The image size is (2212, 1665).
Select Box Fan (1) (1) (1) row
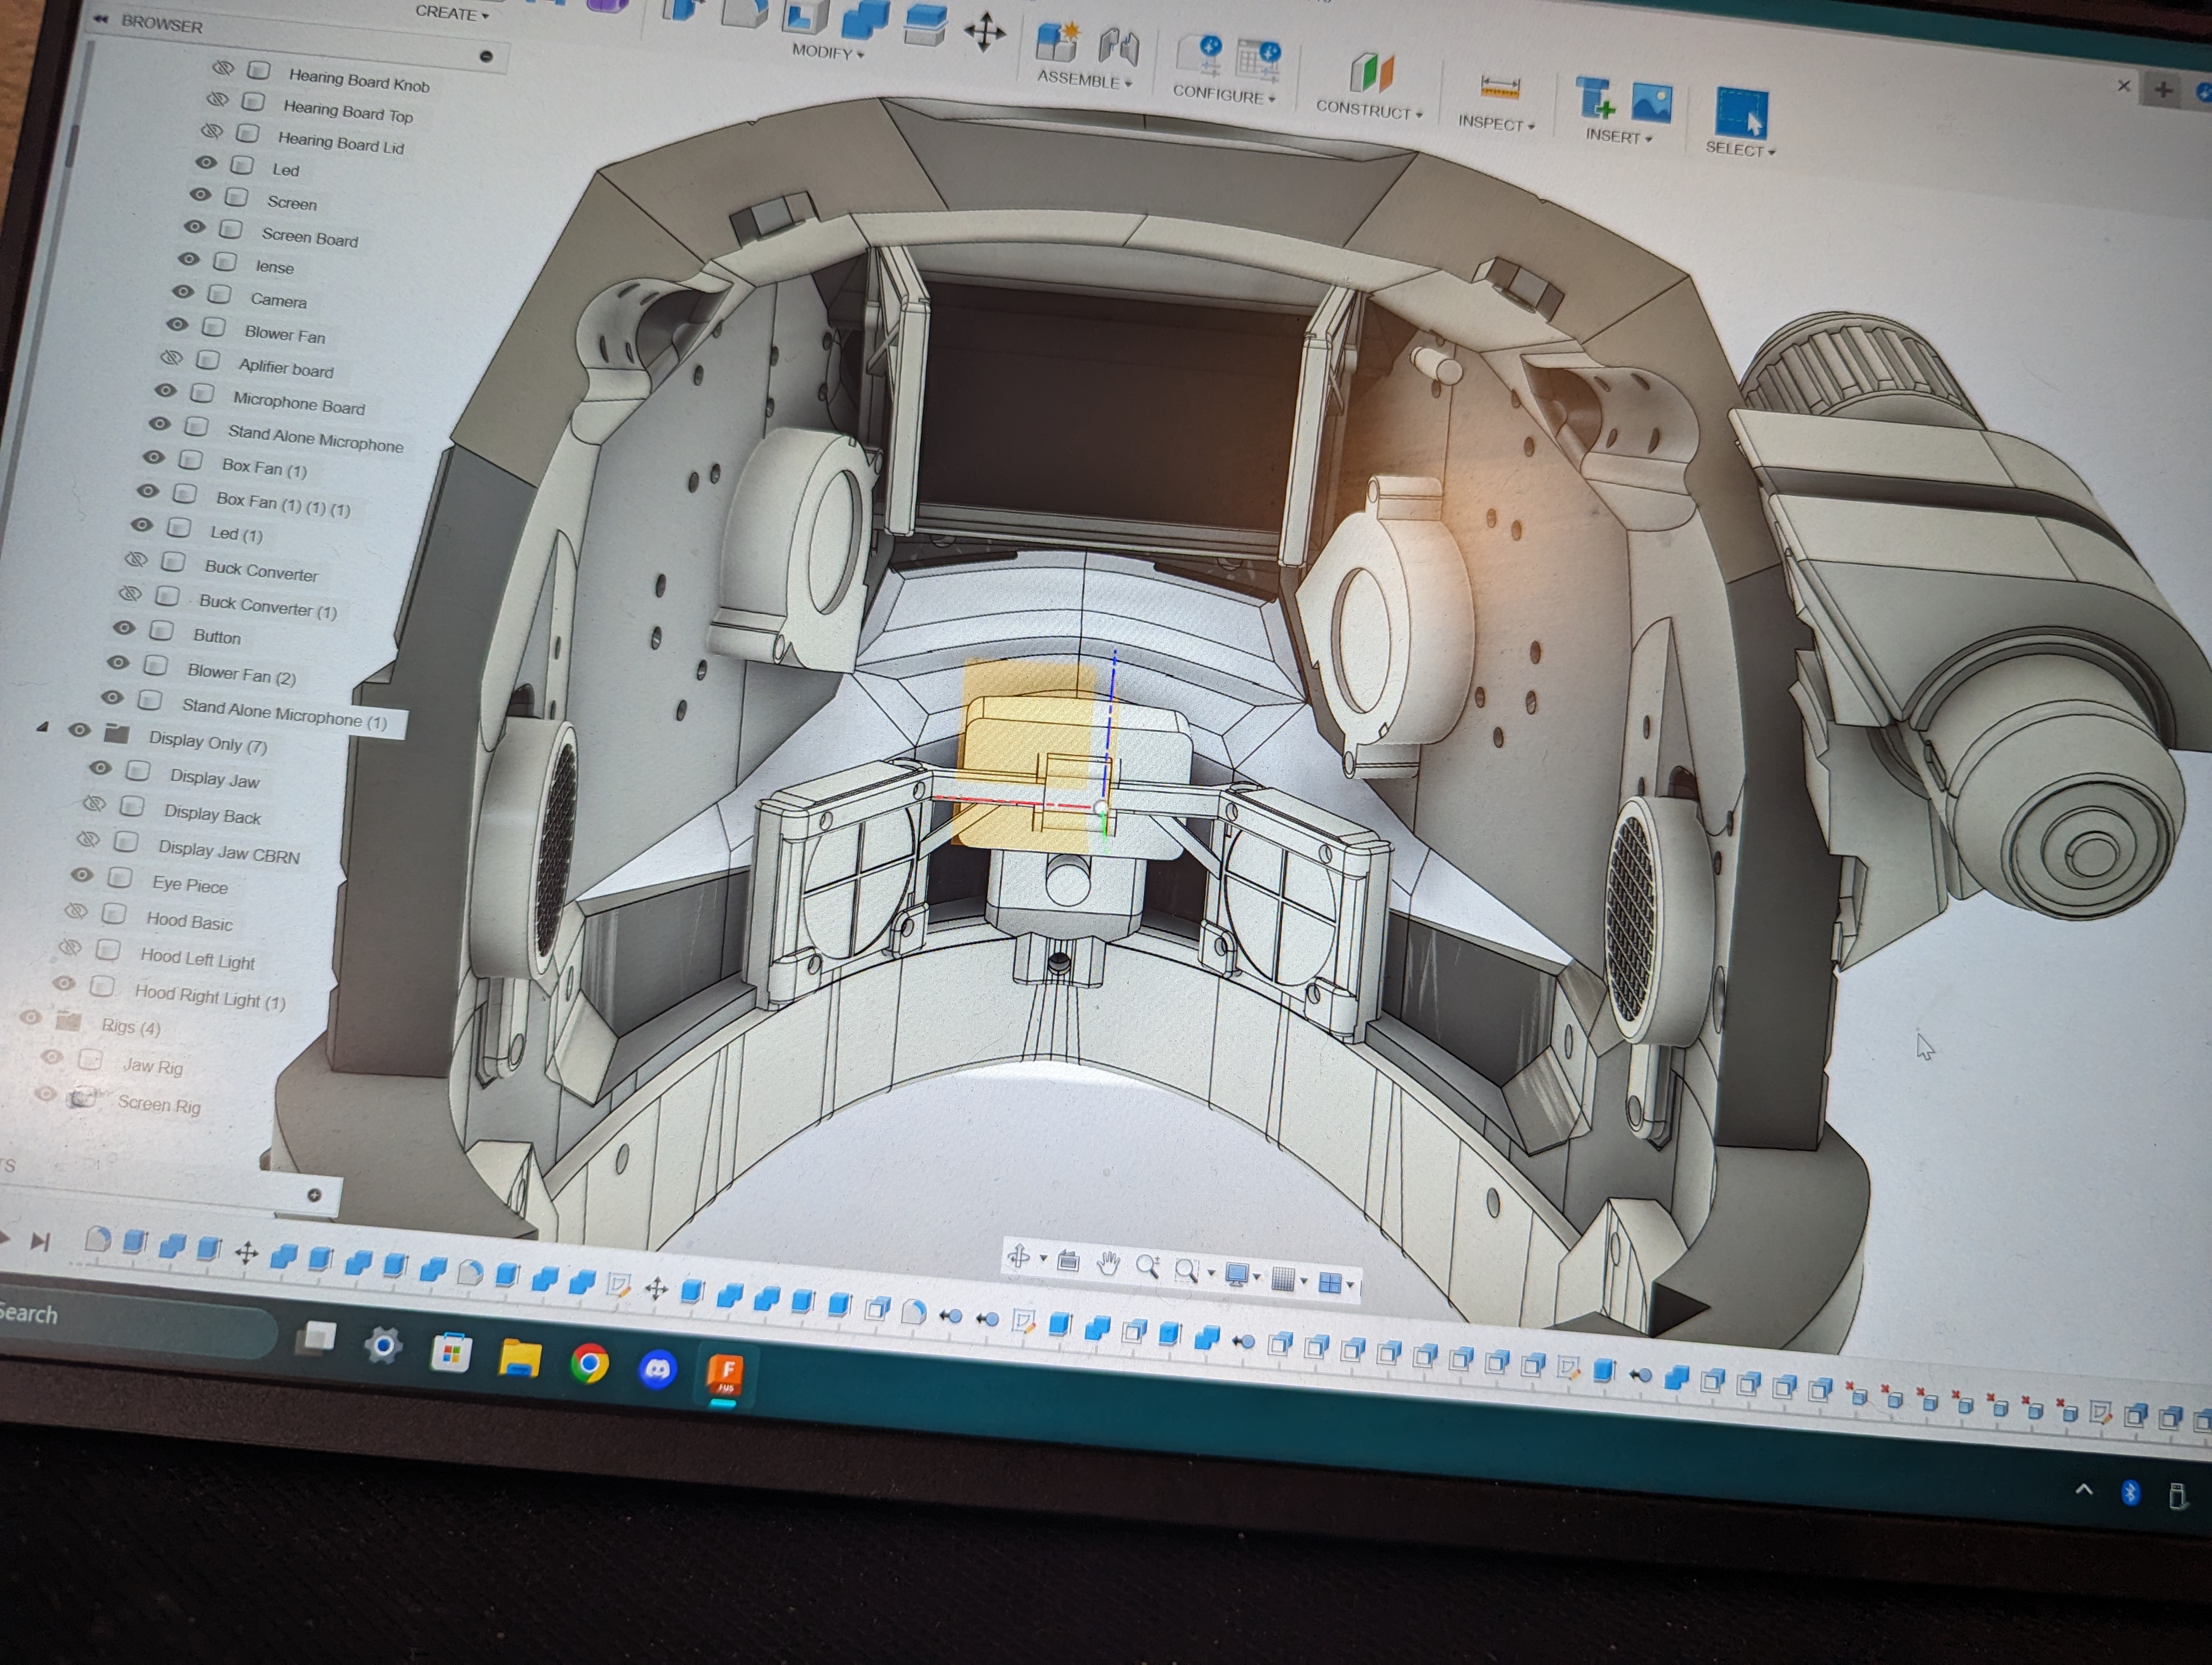point(283,504)
